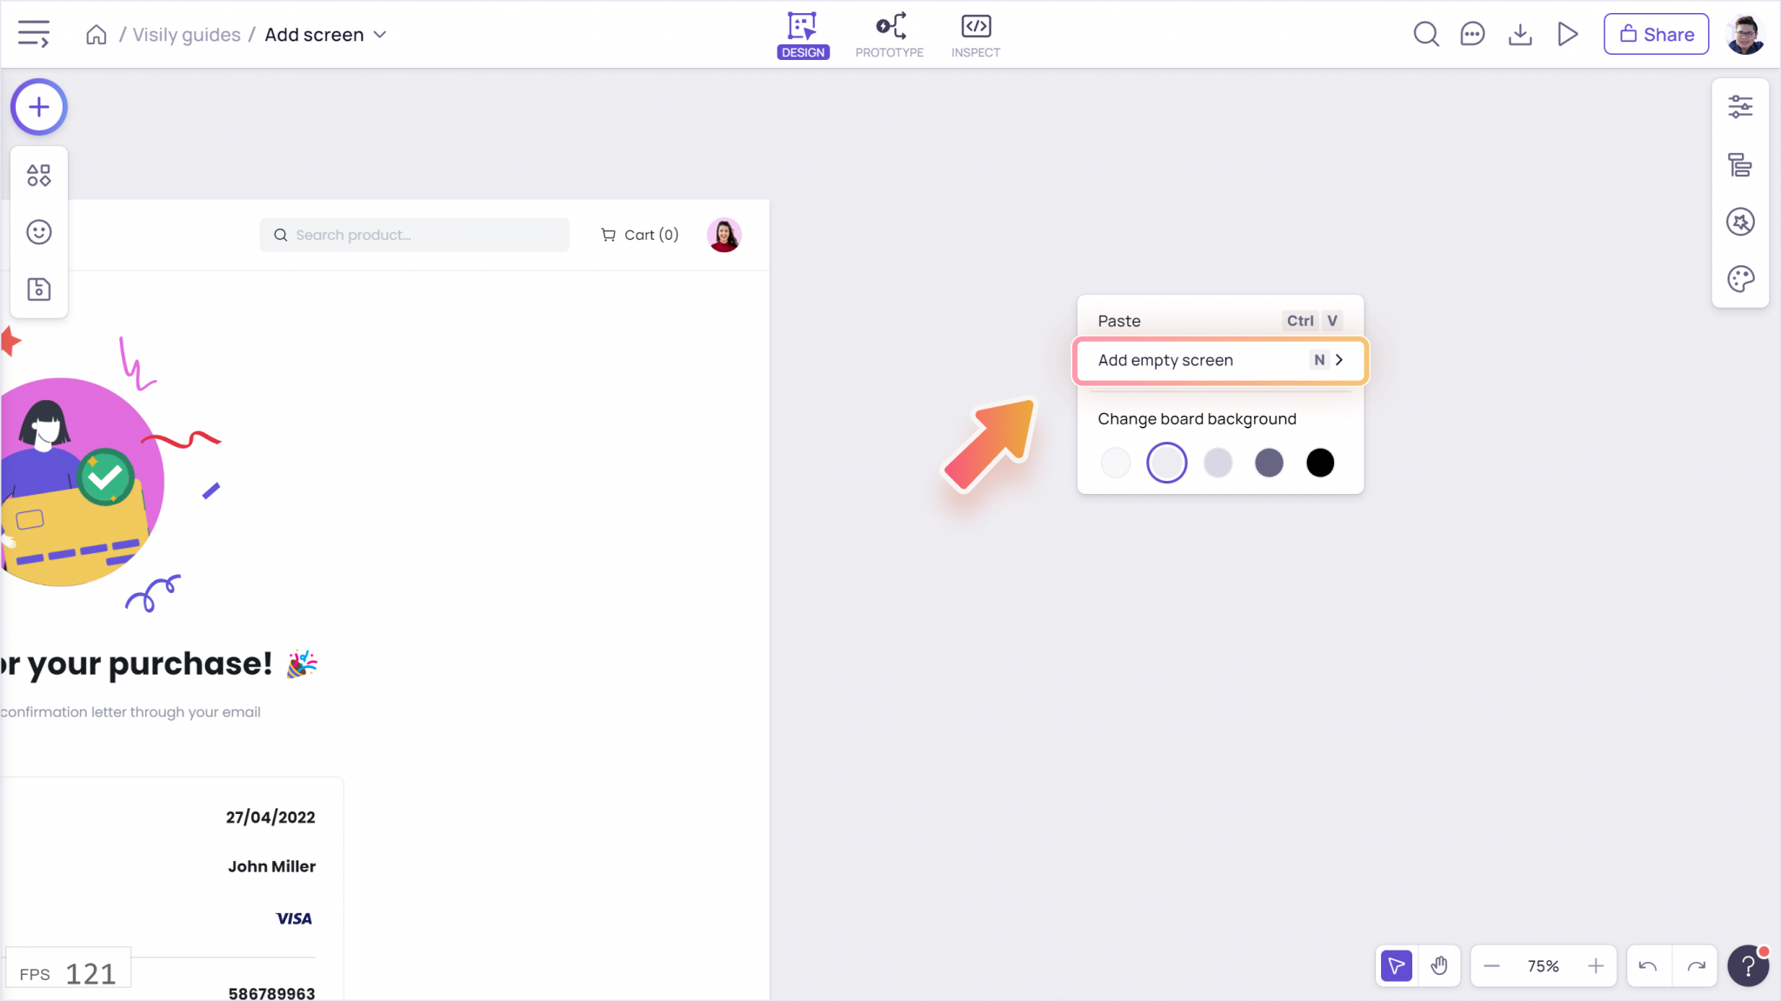The height and width of the screenshot is (1001, 1781).
Task: Switch to PROTOTYPE mode
Action: [889, 34]
